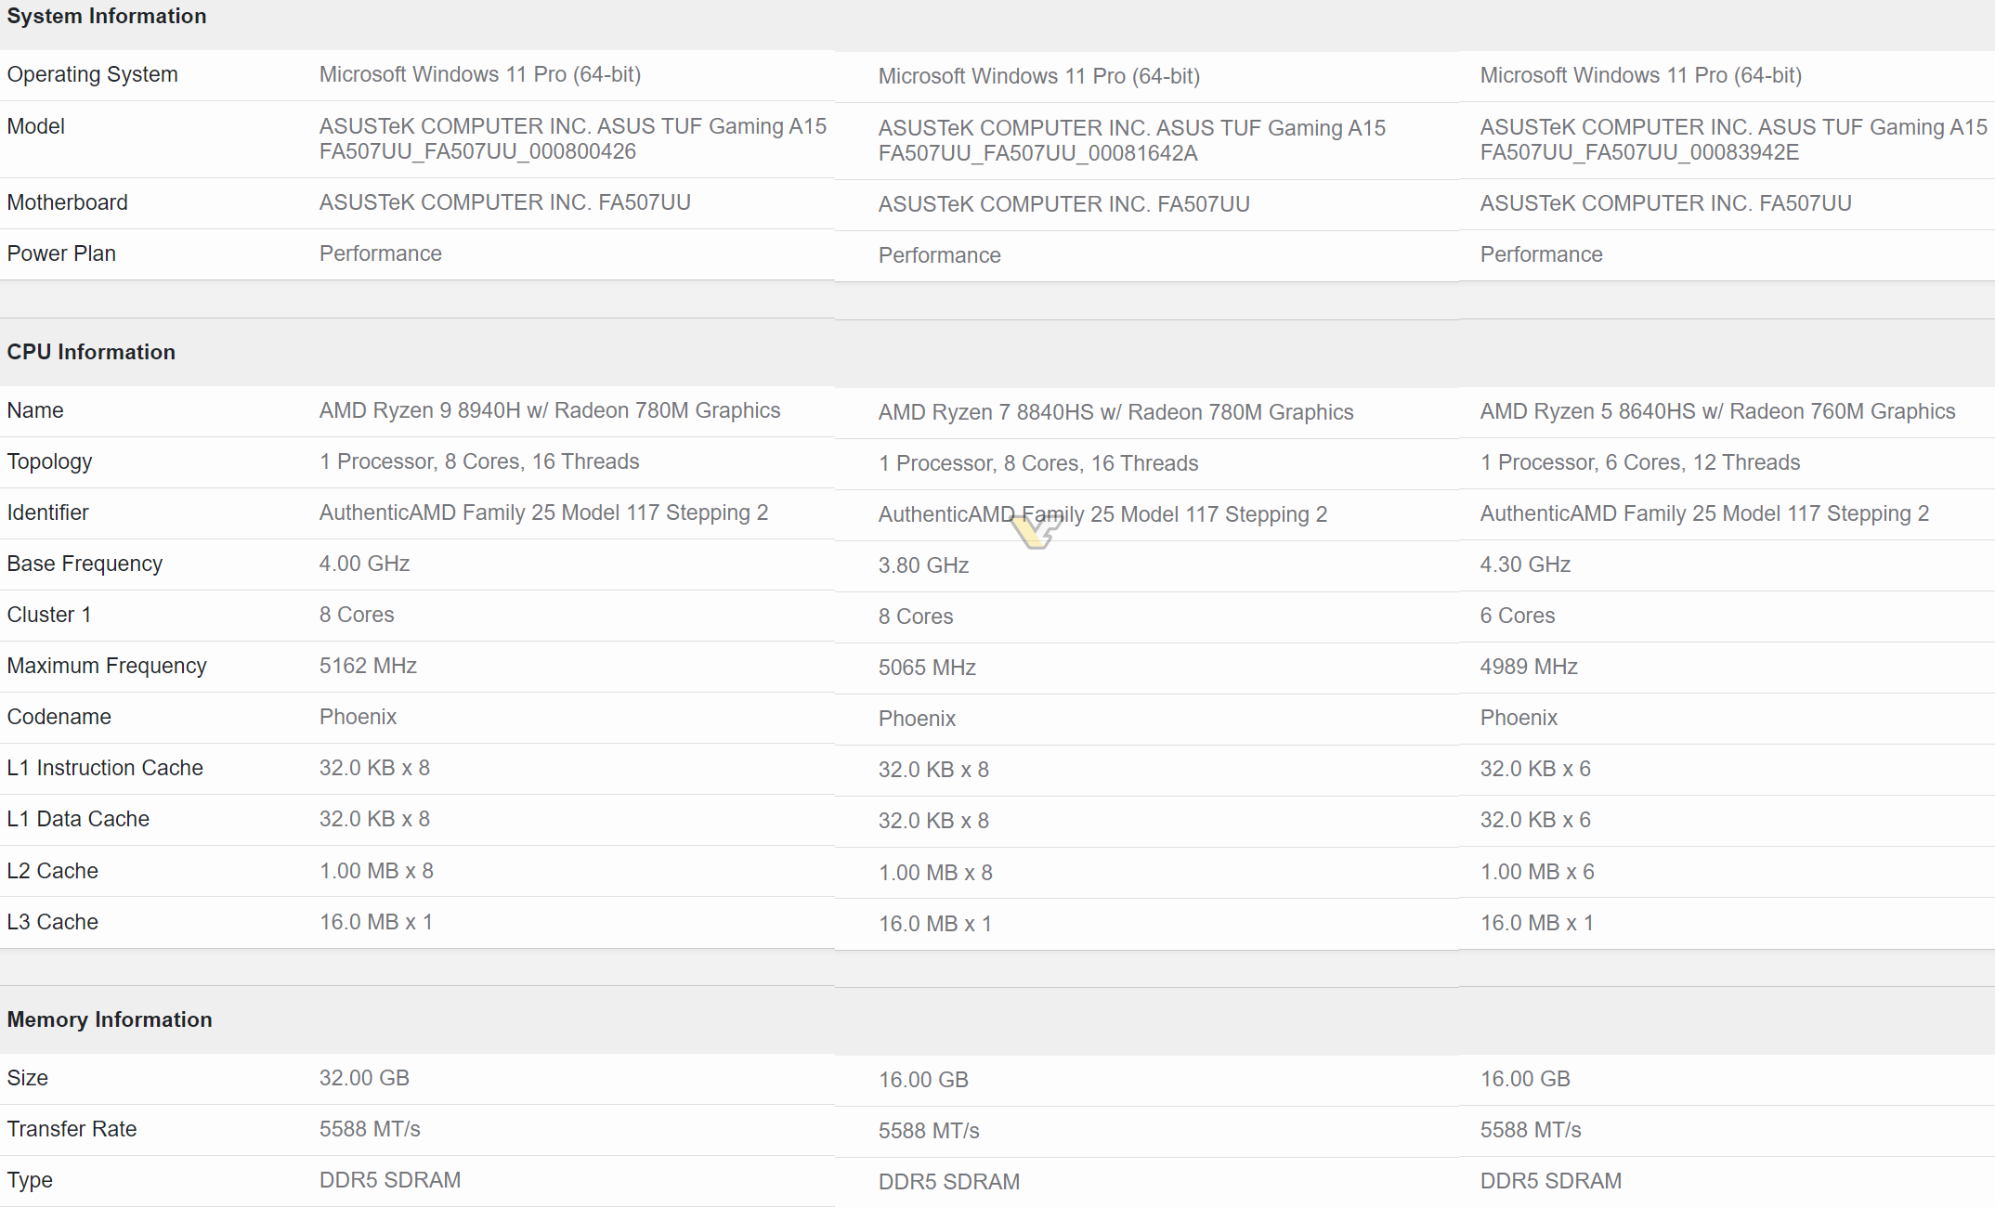Click the Power Plan row label
Image resolution: width=1995 pixels, height=1207 pixels.
(61, 253)
